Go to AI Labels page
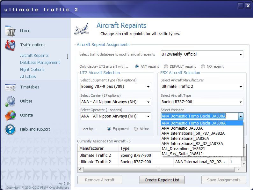 28,77
